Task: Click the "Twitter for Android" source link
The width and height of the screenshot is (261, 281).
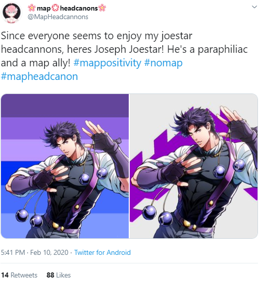Action: 103,252
